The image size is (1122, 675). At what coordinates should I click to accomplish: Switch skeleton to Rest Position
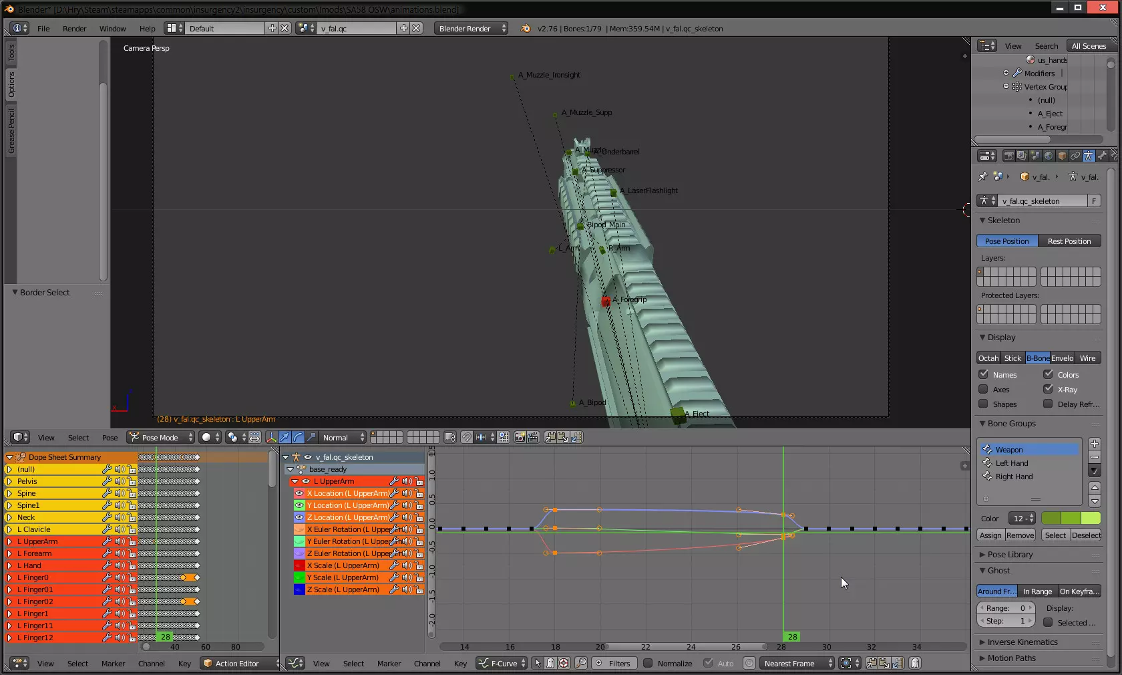coord(1069,241)
